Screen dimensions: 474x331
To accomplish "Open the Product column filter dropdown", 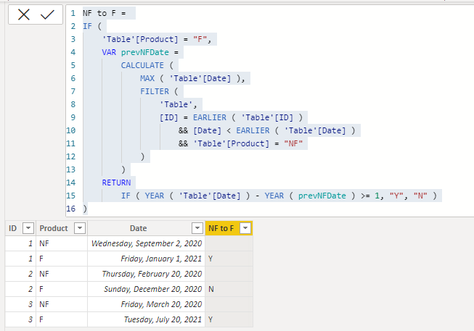I will (80, 228).
